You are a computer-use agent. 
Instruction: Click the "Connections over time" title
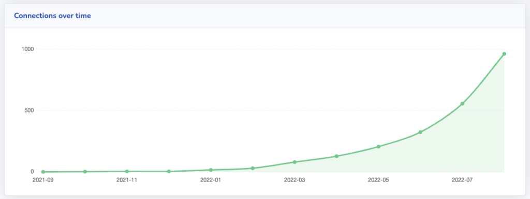[x=52, y=15]
